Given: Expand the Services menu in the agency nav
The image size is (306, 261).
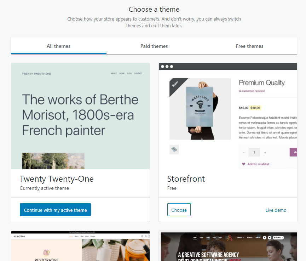Looking at the screenshot, I should (x=250, y=237).
